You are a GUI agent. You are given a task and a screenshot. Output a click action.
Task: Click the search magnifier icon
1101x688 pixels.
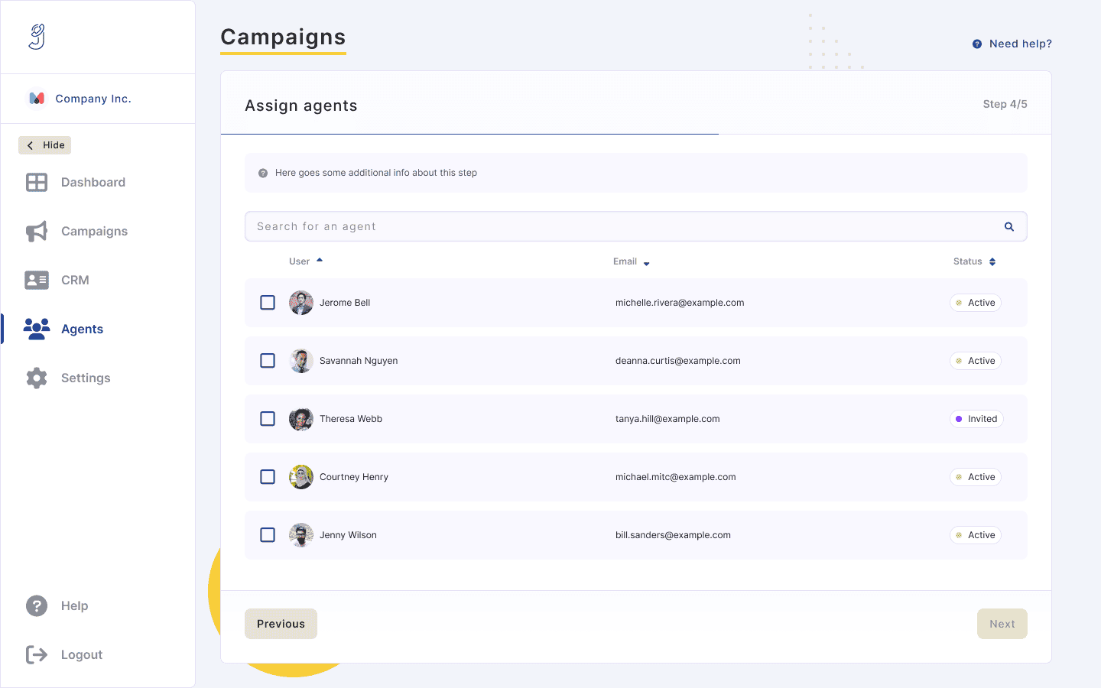point(1008,226)
